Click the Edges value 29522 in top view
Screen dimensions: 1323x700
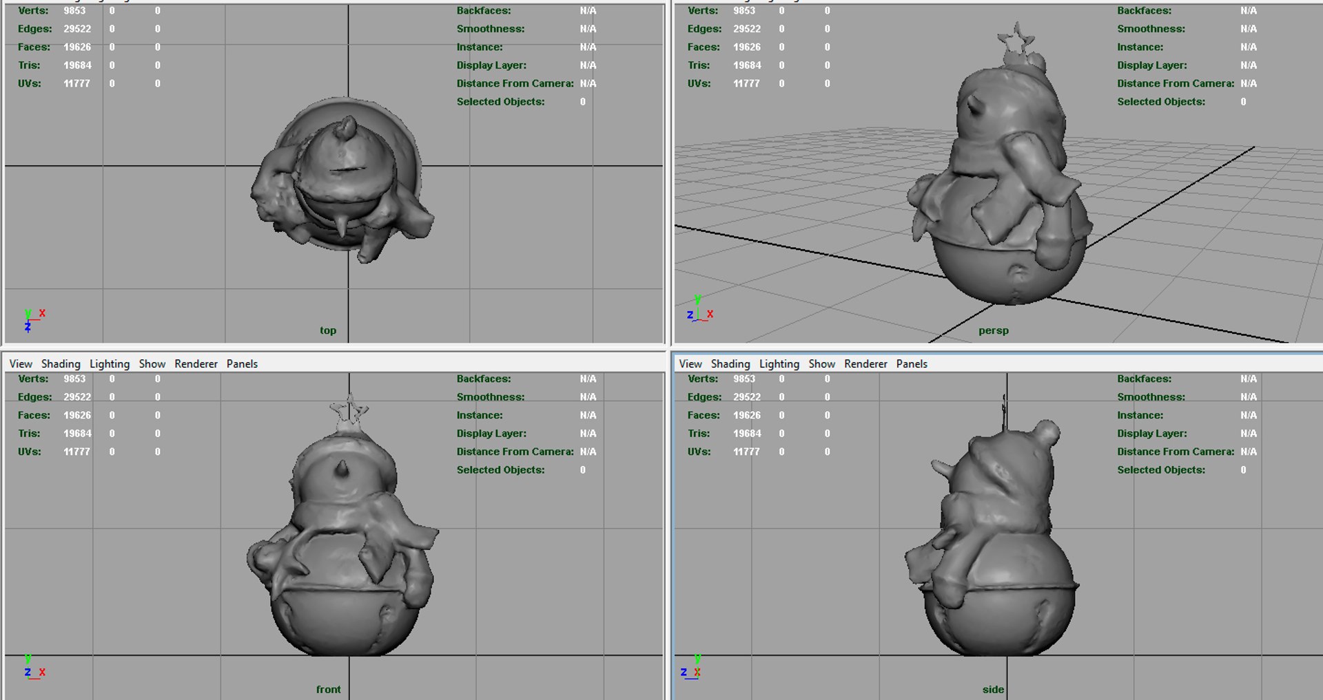pyautogui.click(x=77, y=29)
